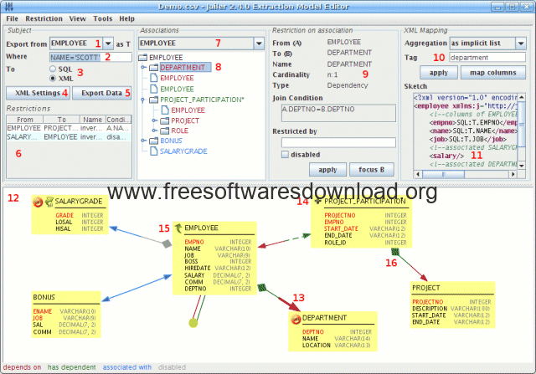This screenshot has width=536, height=374.
Task: Expand the BONUS tree node handle
Action: [143, 141]
